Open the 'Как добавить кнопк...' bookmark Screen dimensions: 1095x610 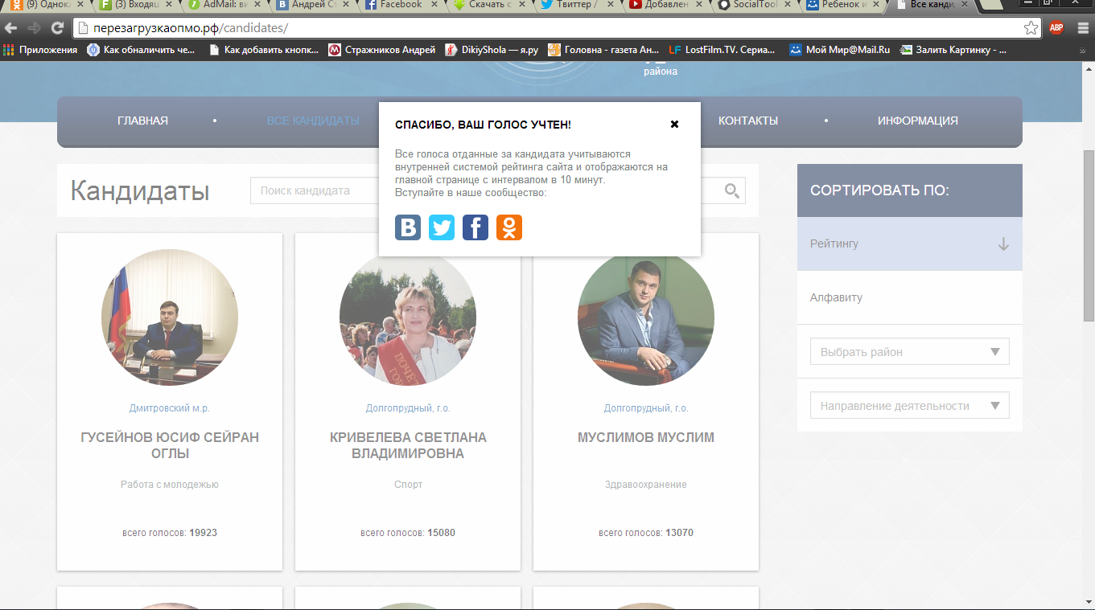click(263, 50)
